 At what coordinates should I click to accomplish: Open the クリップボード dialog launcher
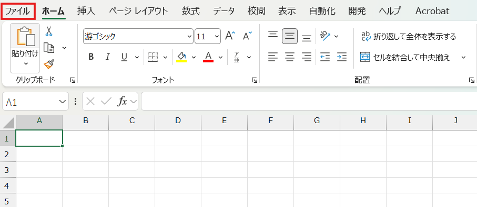73,80
